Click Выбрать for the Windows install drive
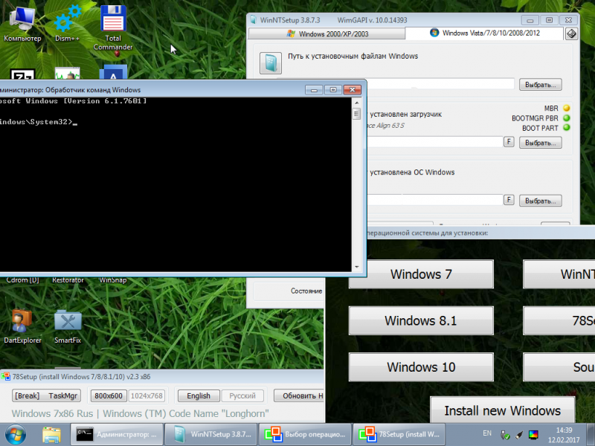 (541, 201)
